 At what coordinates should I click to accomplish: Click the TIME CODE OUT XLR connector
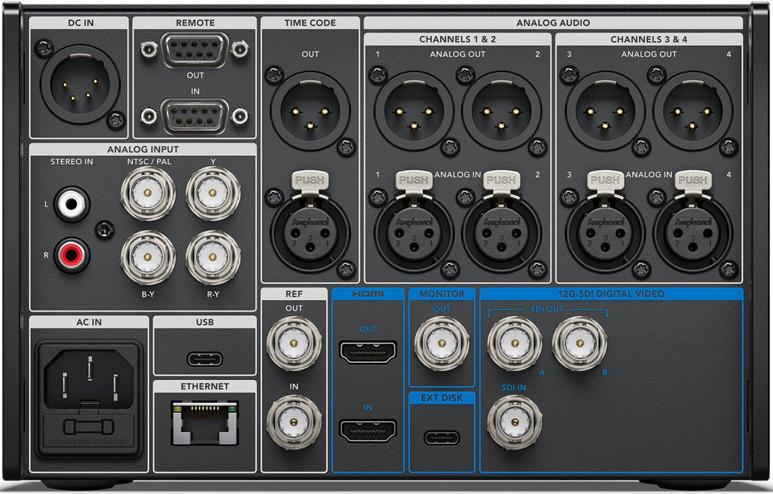(x=310, y=111)
